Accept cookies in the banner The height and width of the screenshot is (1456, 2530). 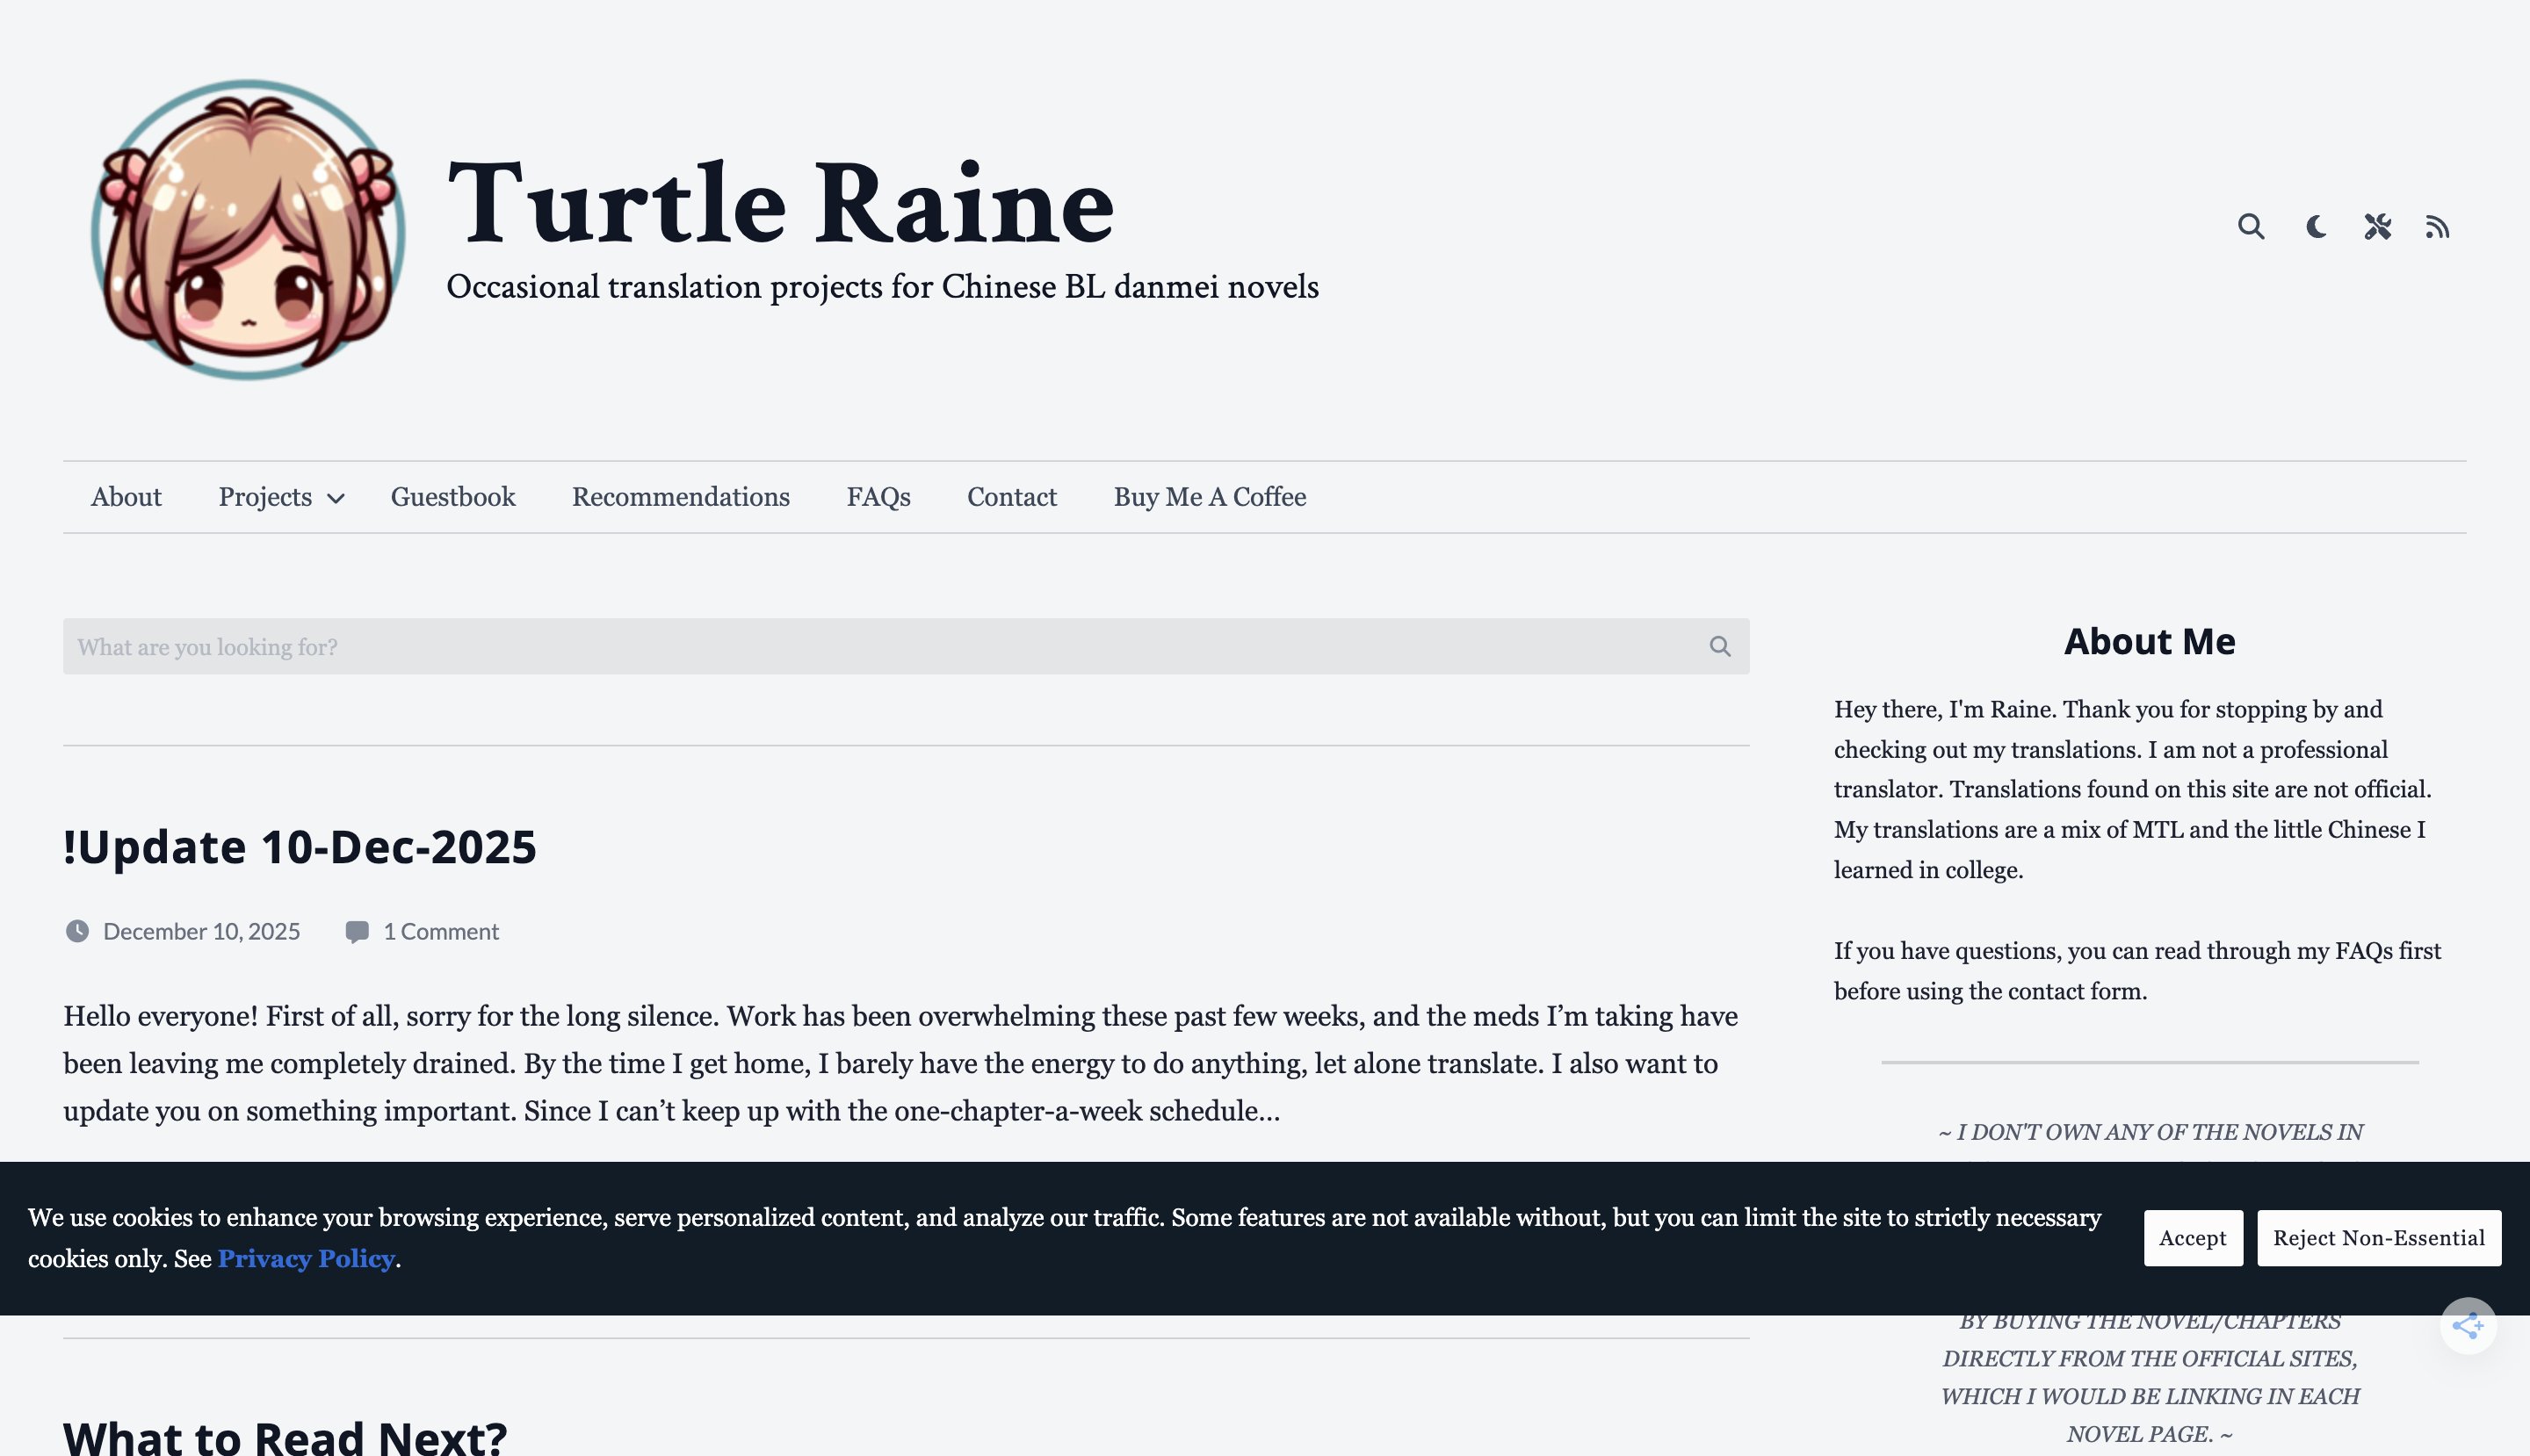pos(2193,1238)
